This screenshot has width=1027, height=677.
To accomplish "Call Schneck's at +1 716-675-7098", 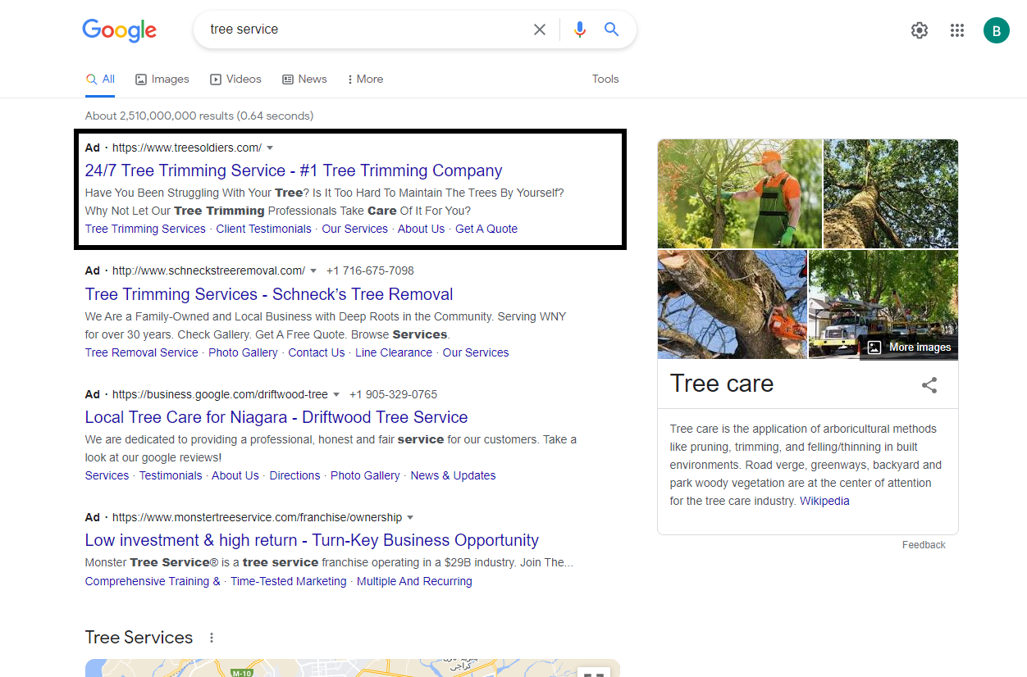I will click(x=370, y=270).
